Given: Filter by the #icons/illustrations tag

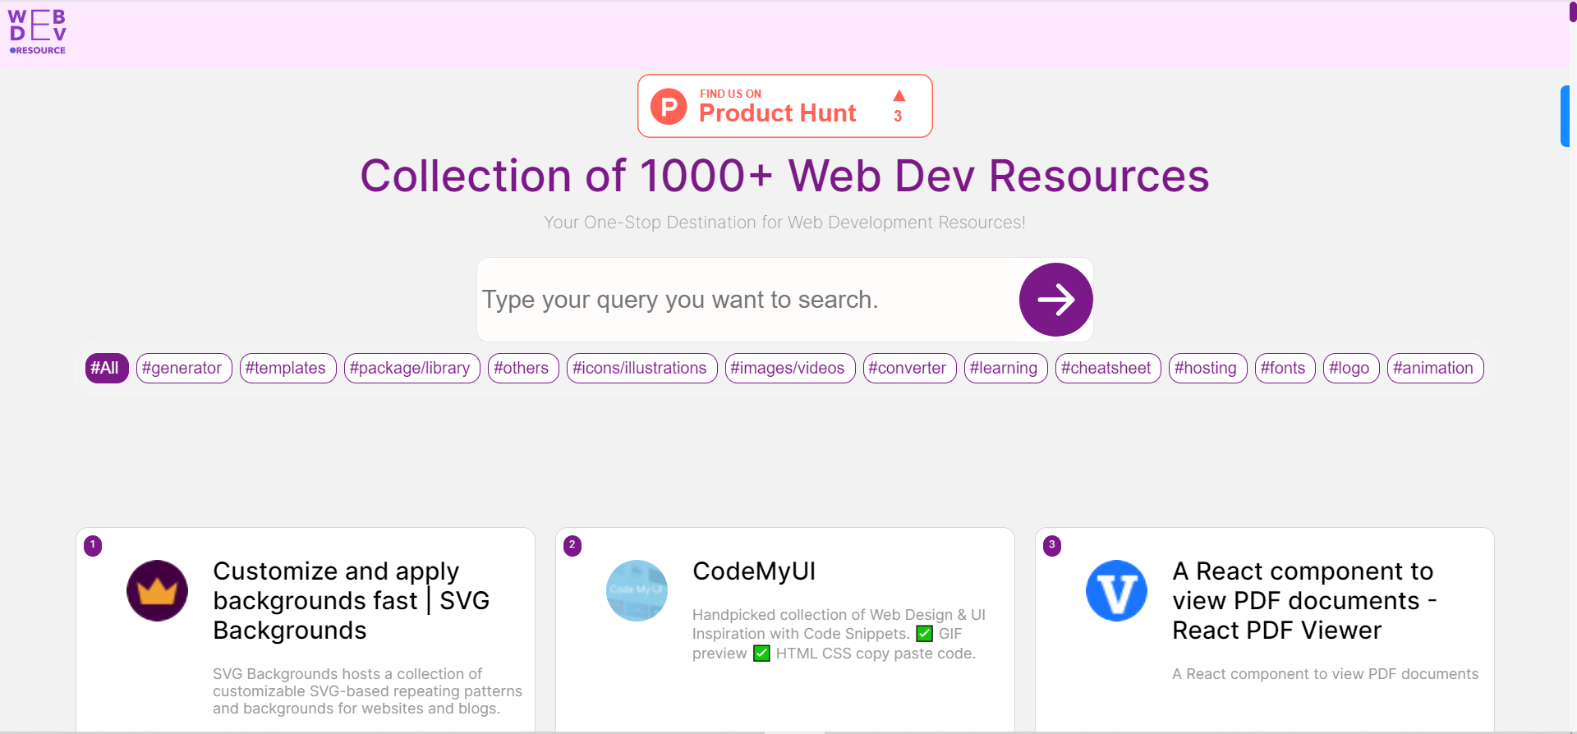Looking at the screenshot, I should tap(641, 368).
